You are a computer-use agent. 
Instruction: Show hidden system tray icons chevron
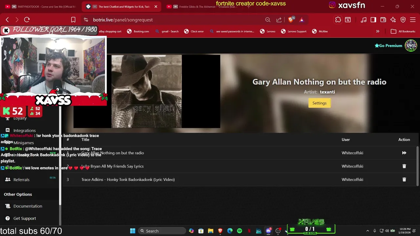tap(367, 231)
